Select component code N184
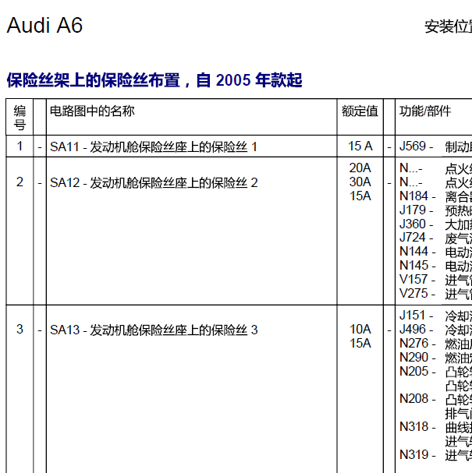Screen dimensions: 472x473 [413, 196]
